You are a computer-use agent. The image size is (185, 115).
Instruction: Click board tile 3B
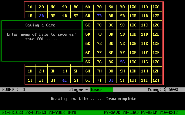(53, 16)
